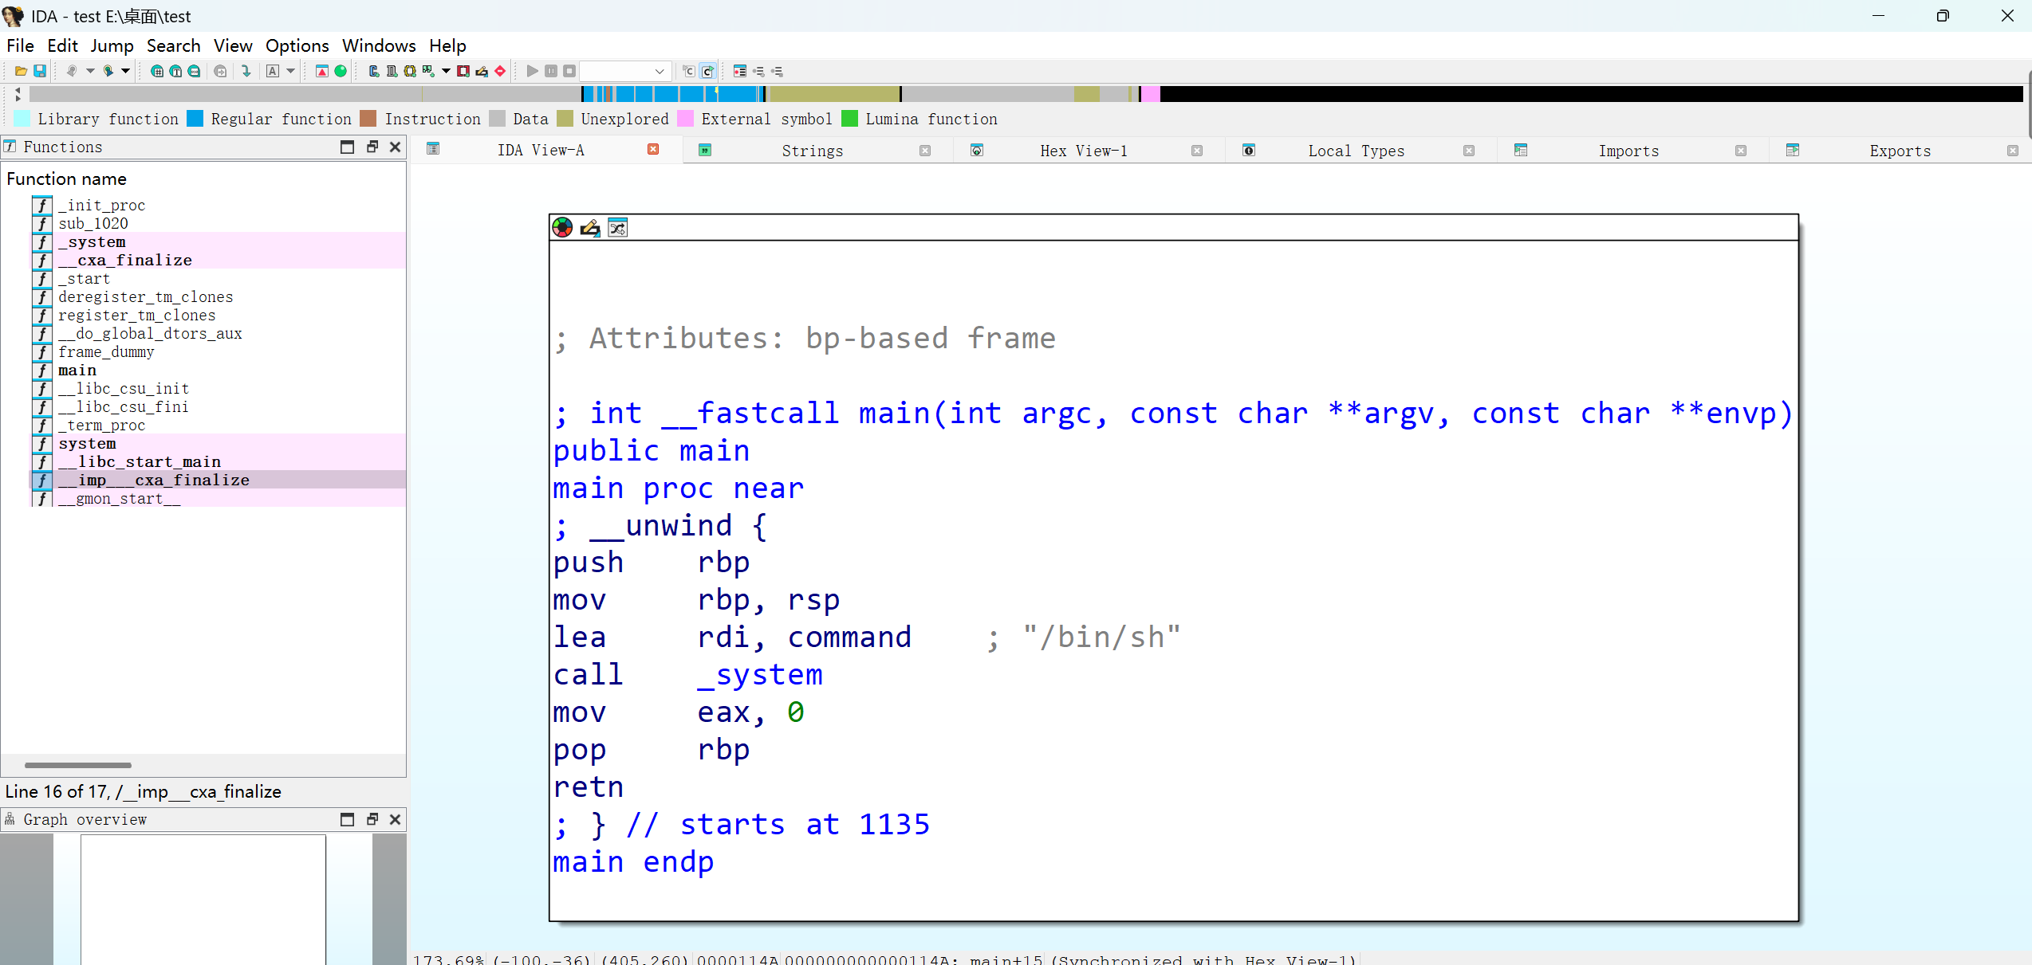Viewport: 2032px width, 965px height.
Task: Select the main function in list
Action: pyautogui.click(x=77, y=371)
